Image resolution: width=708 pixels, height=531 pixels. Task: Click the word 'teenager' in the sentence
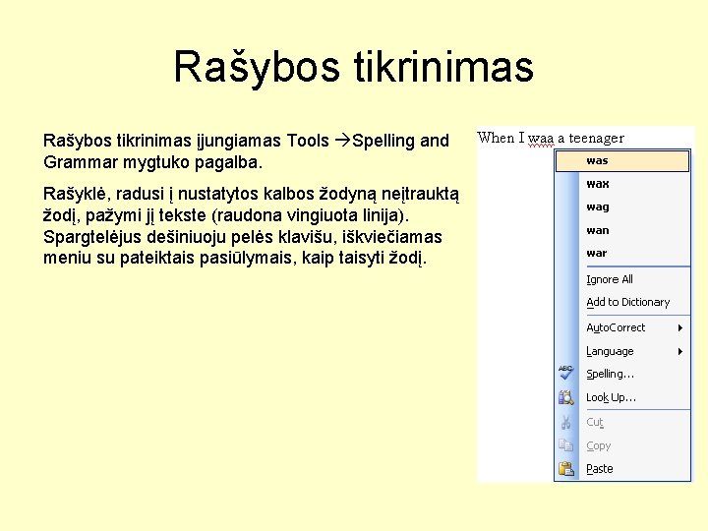597,139
